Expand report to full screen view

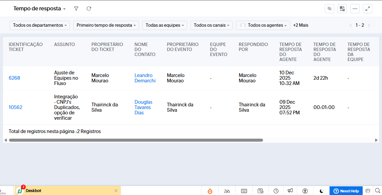[x=368, y=9]
